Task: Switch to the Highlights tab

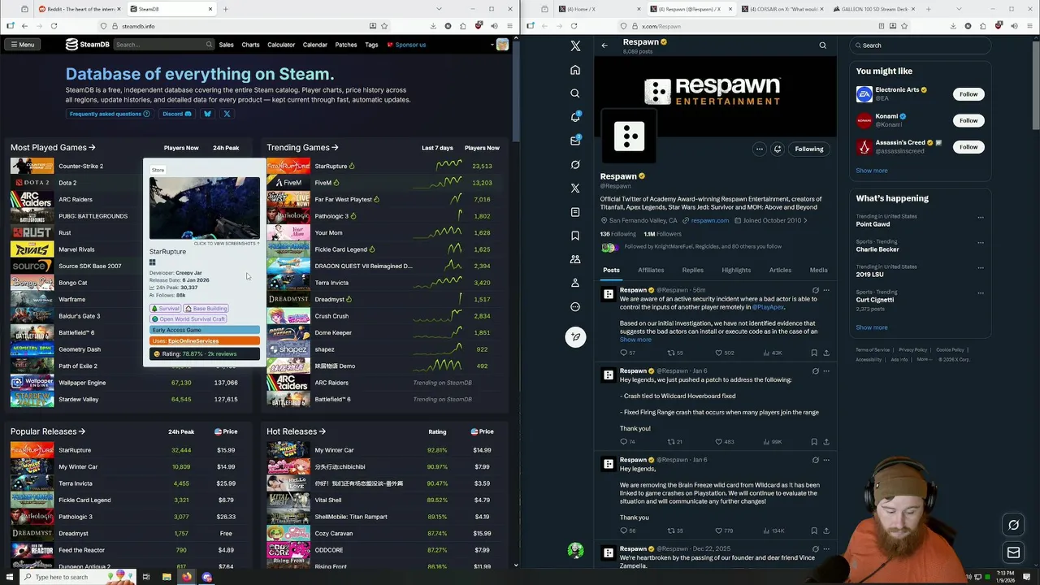Action: point(736,270)
